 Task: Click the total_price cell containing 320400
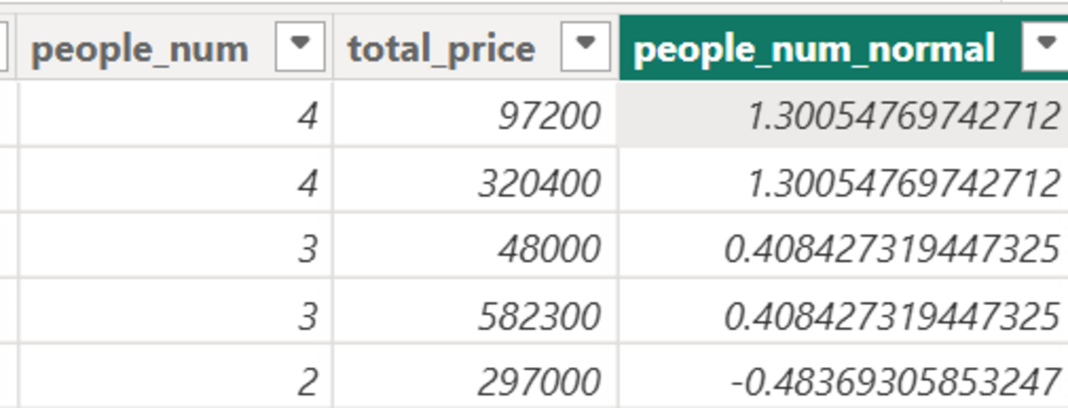pyautogui.click(x=539, y=182)
